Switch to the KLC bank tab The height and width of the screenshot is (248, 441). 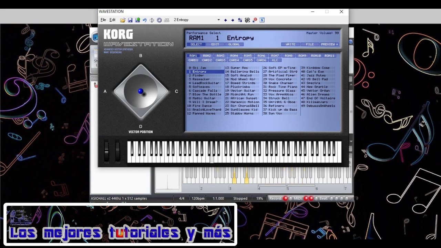[275, 60]
